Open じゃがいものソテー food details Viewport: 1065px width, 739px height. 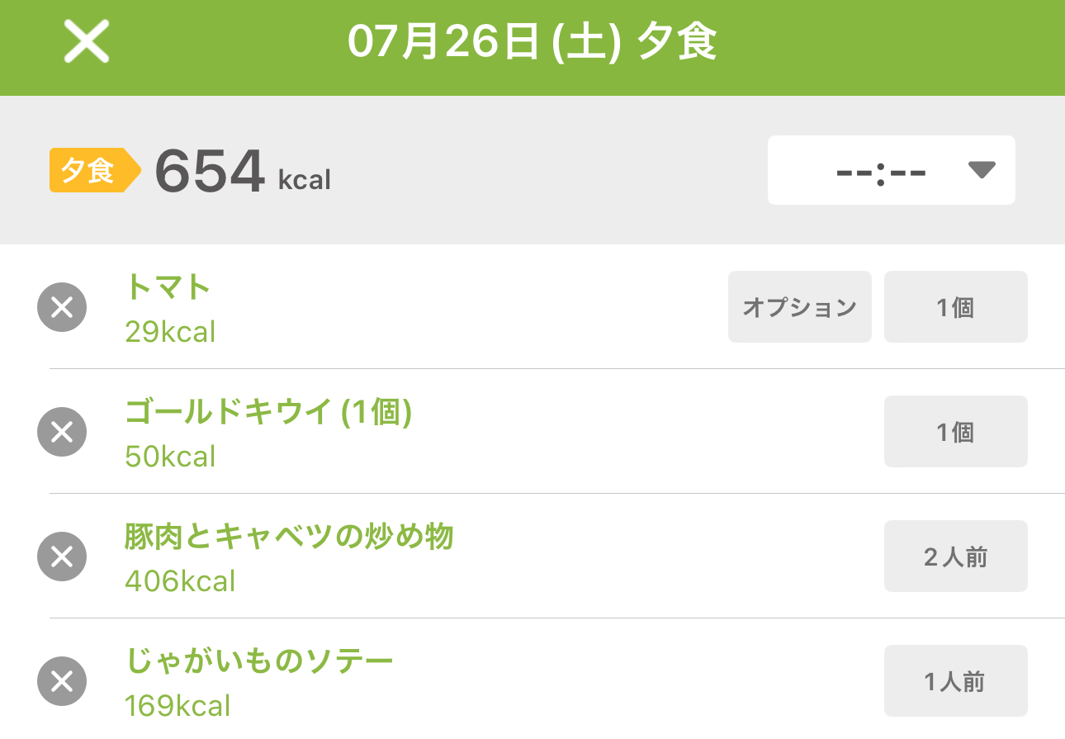(259, 661)
